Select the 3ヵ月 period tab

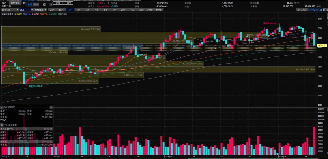pos(52,10)
